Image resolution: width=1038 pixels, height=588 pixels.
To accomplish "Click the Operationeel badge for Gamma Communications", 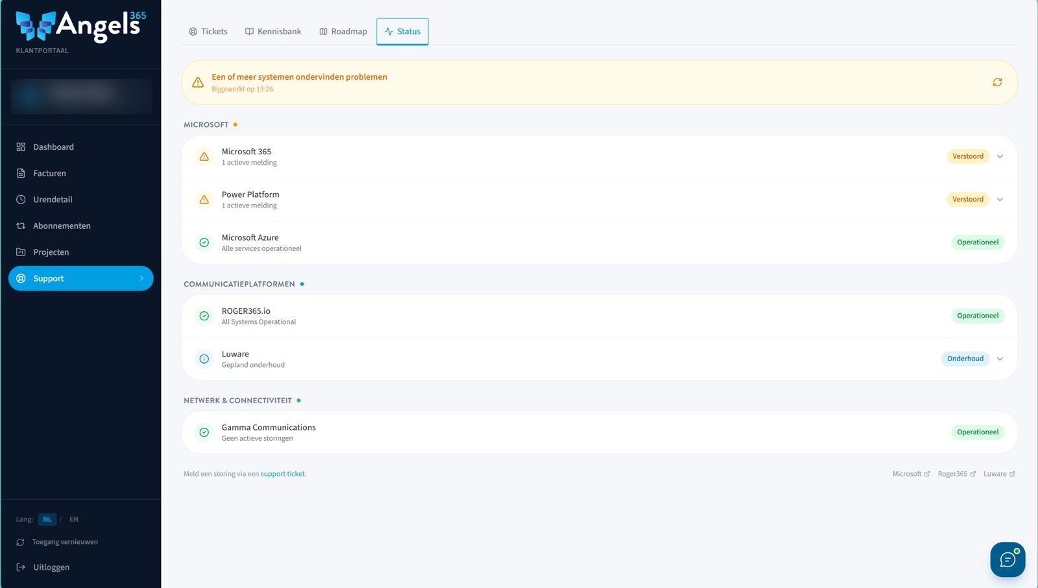I will [978, 432].
